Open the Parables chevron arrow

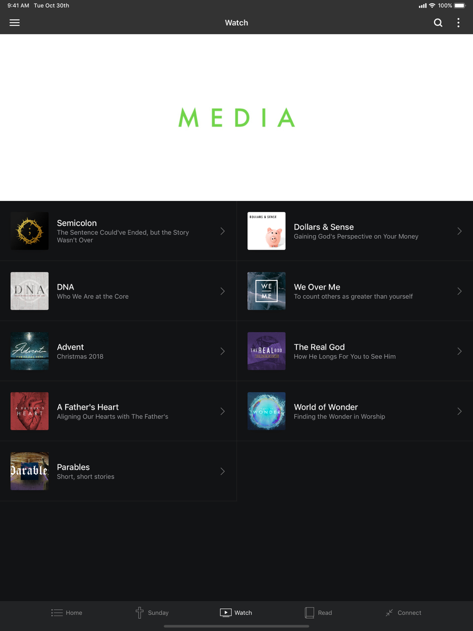pyautogui.click(x=222, y=471)
